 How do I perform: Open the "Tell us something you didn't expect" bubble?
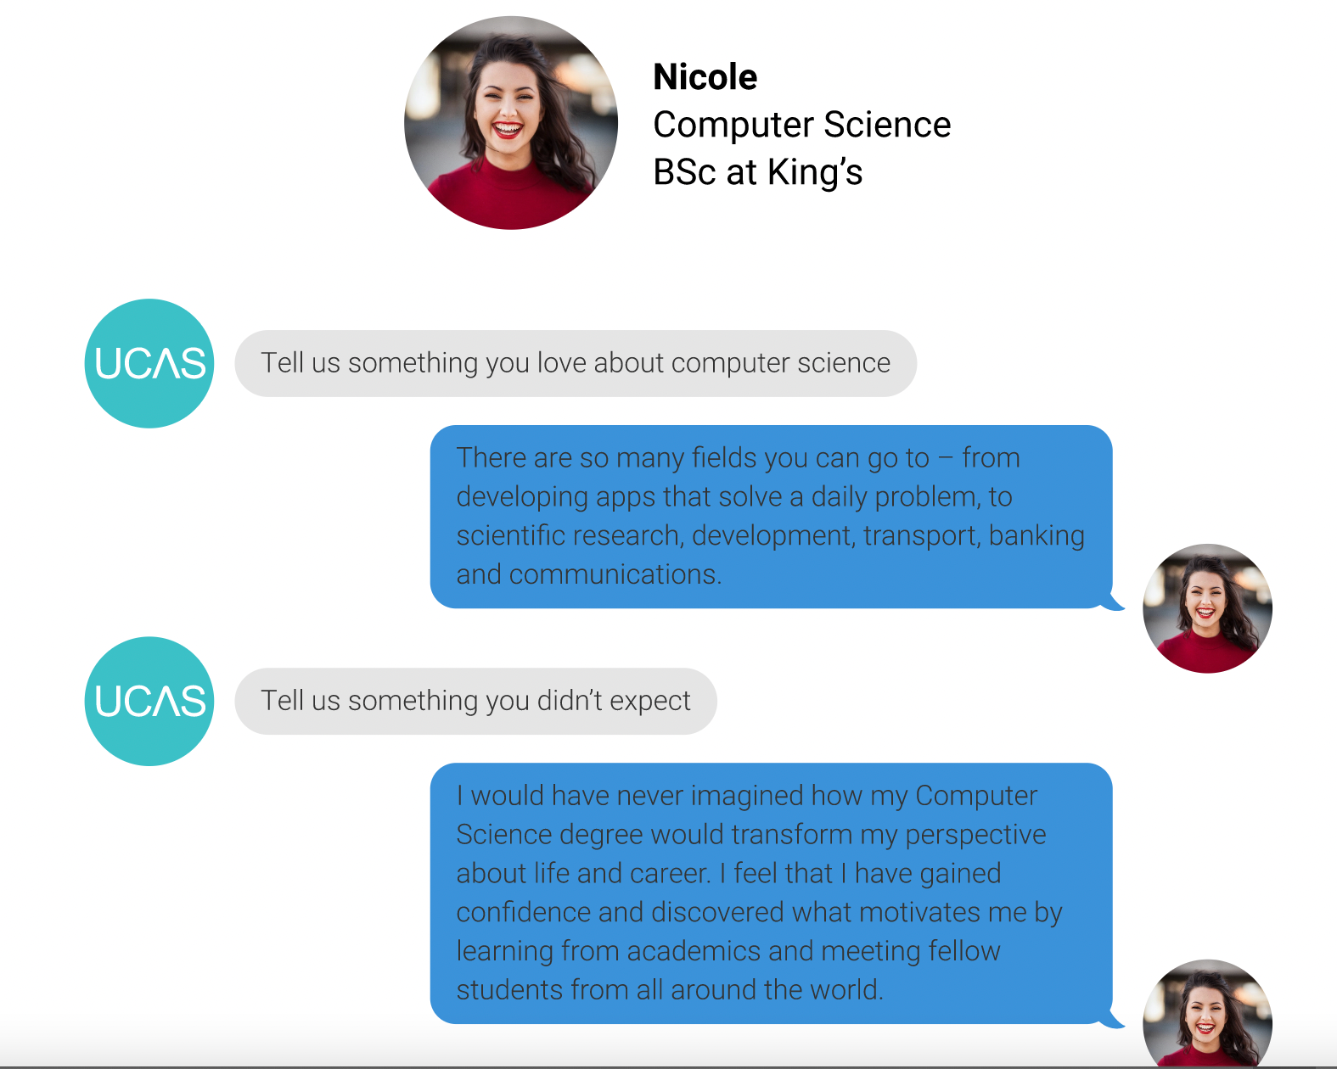[475, 701]
